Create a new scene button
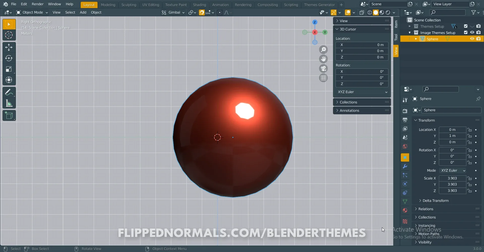The height and width of the screenshot is (252, 484). coord(410,4)
